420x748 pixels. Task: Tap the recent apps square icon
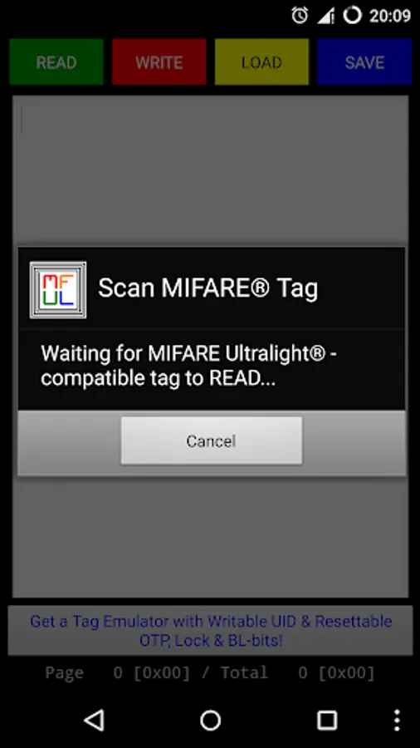[327, 720]
